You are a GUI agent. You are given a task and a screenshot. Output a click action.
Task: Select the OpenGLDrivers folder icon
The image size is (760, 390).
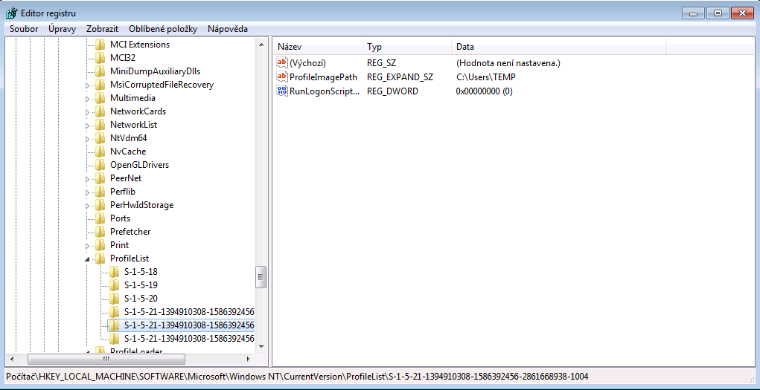pos(100,165)
